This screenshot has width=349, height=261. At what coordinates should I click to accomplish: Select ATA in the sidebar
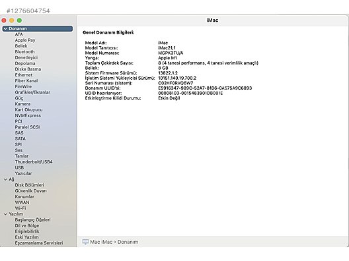coord(19,34)
